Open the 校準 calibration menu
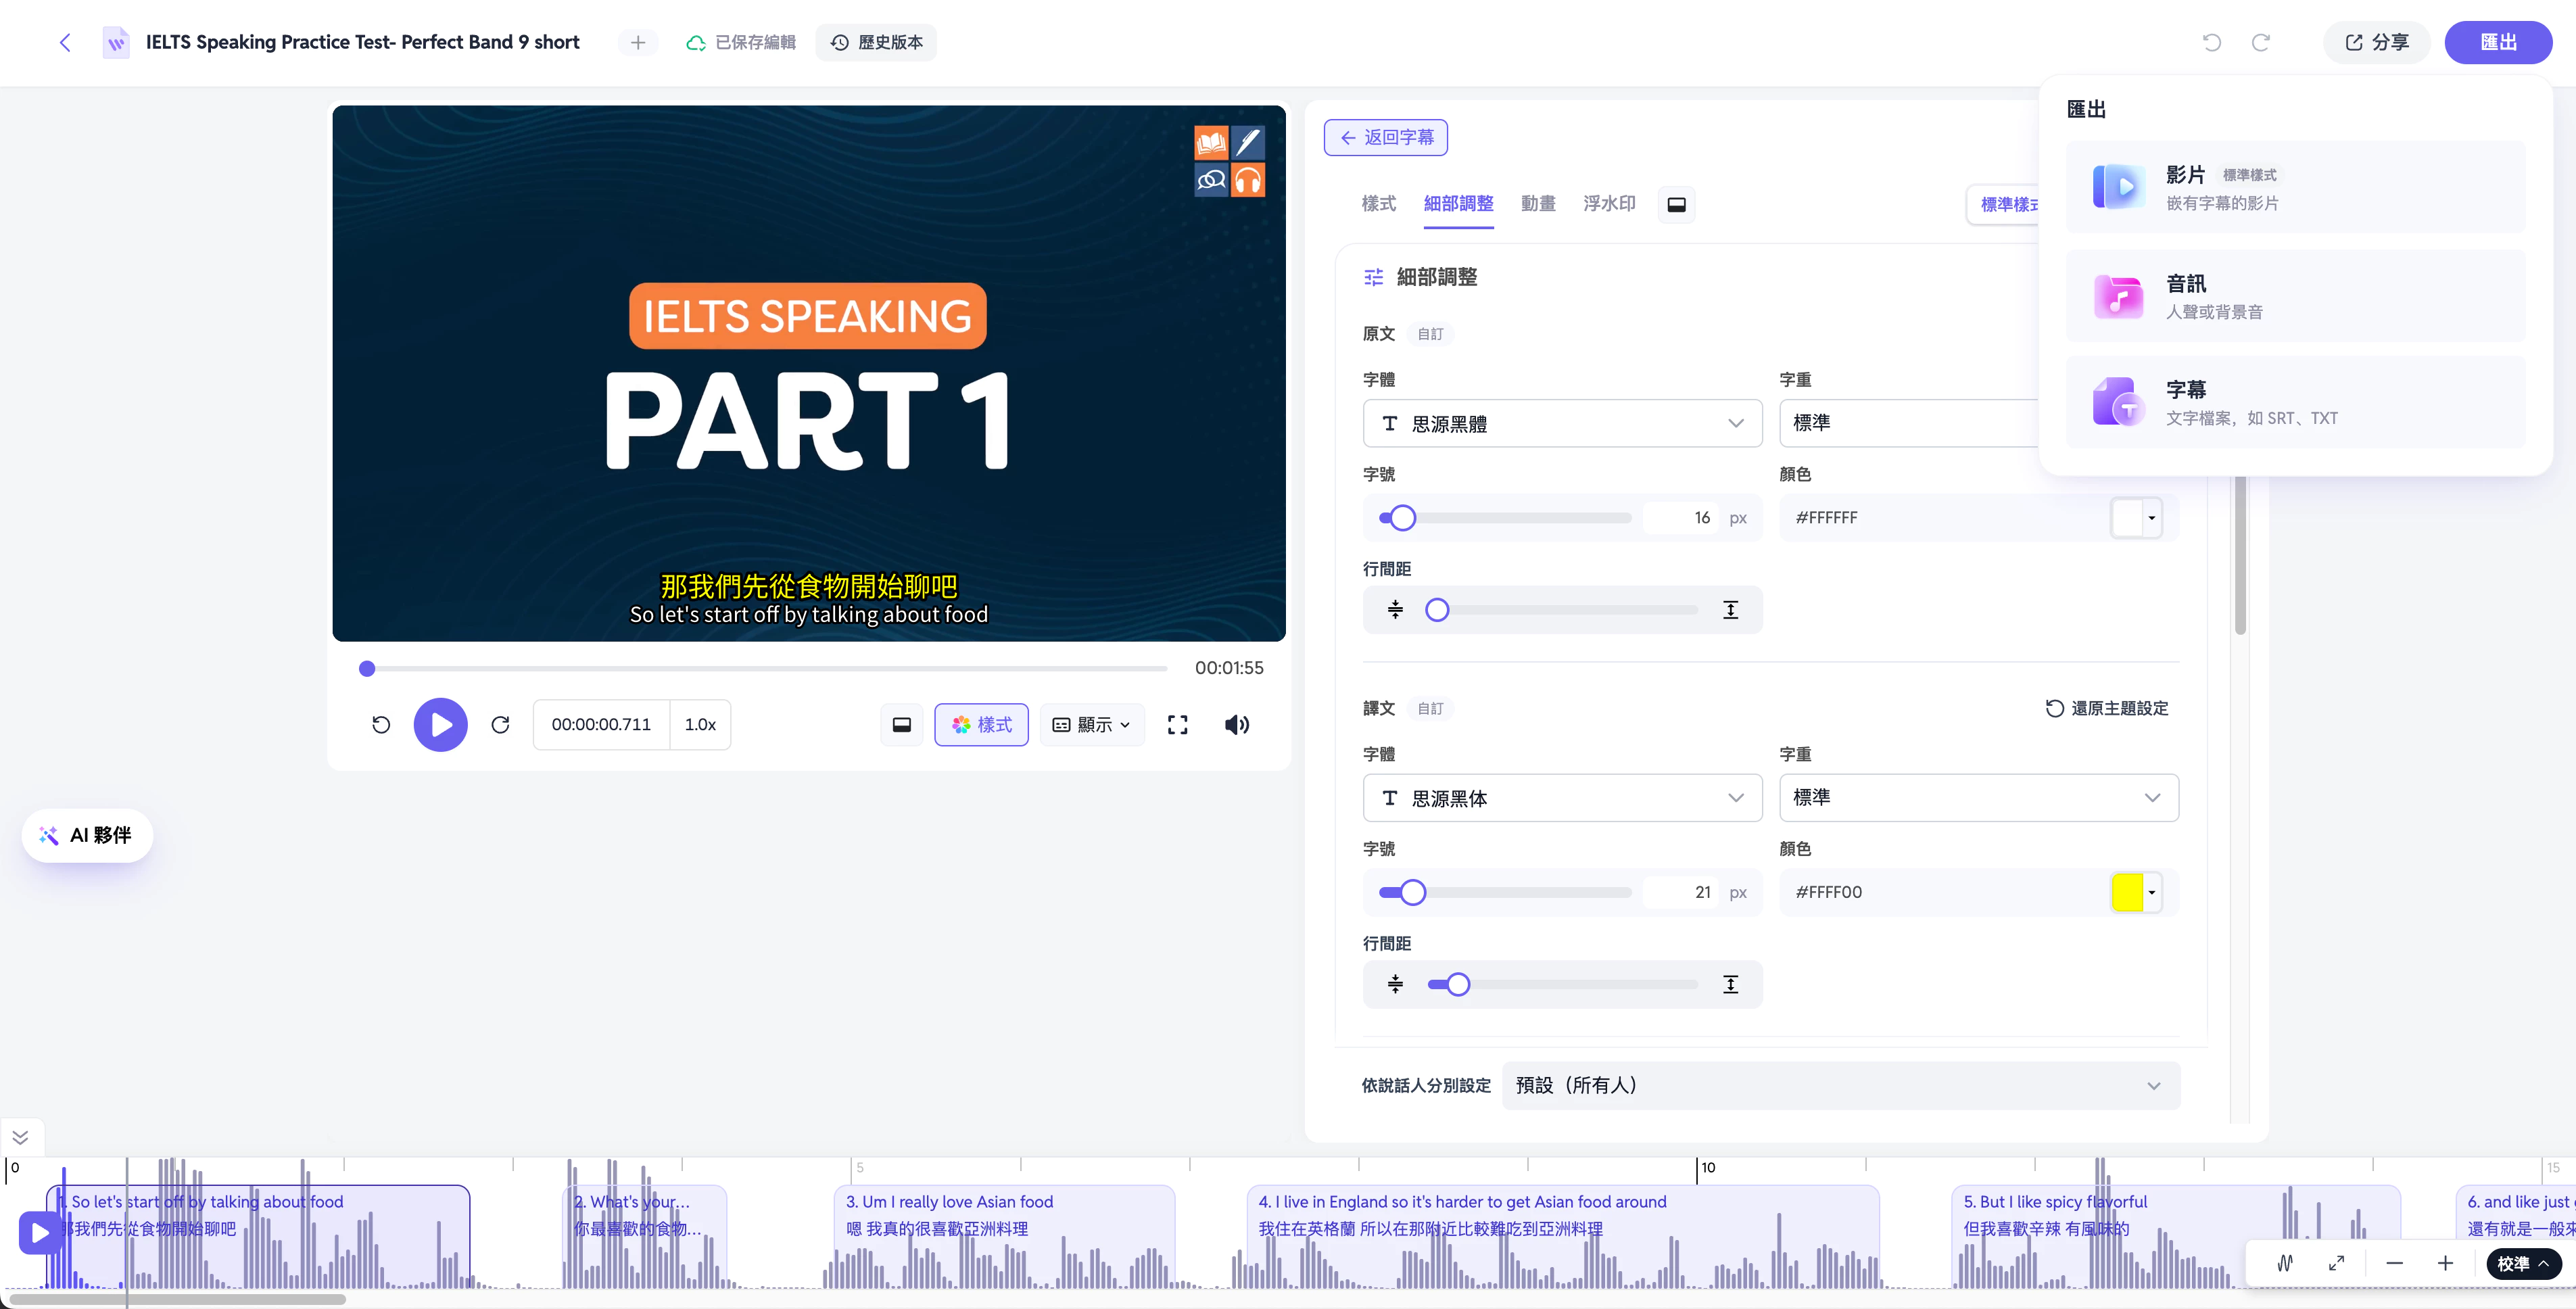Viewport: 2576px width, 1309px height. [x=2523, y=1263]
